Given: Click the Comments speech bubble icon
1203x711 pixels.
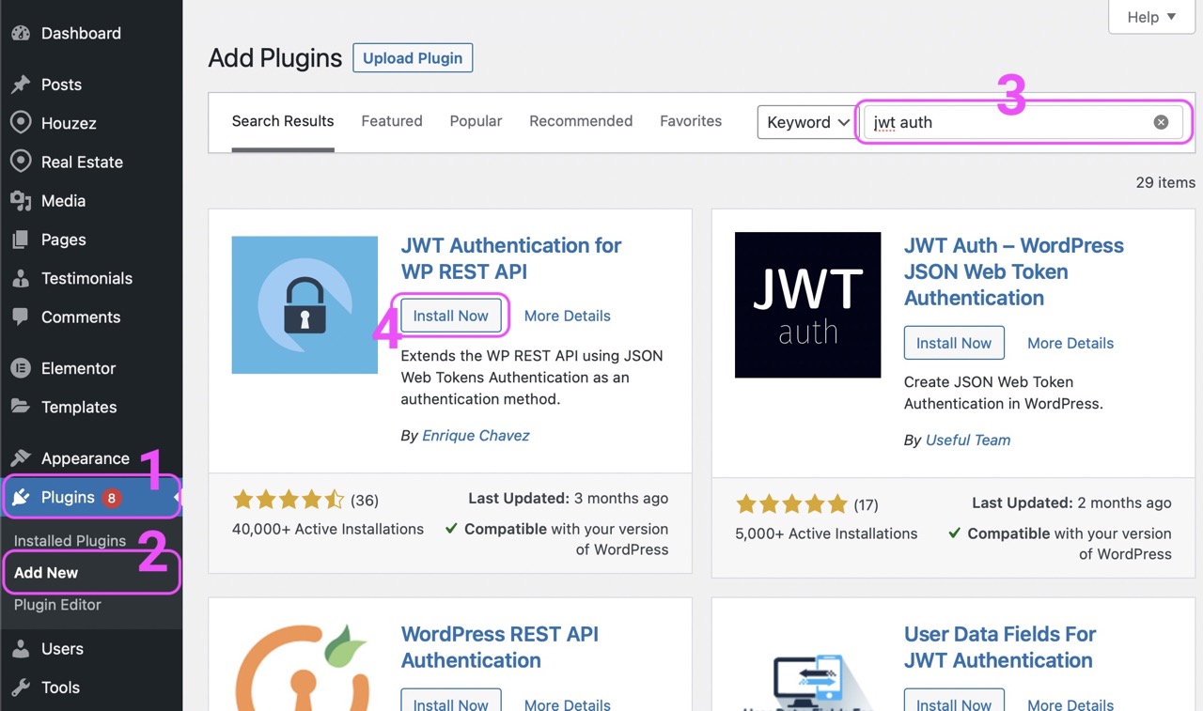Looking at the screenshot, I should tap(21, 317).
